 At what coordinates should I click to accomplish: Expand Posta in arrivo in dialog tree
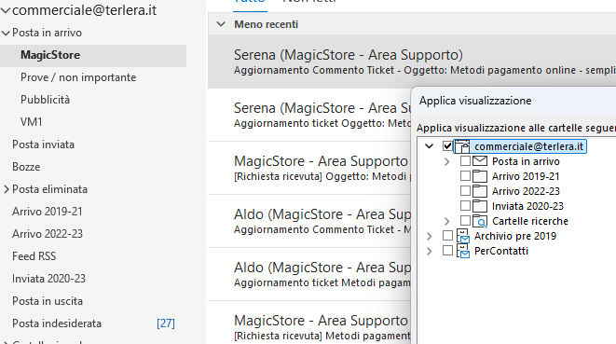coord(446,161)
